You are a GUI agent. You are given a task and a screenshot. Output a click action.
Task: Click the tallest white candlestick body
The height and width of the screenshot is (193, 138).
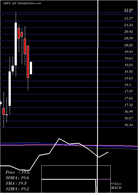(16, 44)
